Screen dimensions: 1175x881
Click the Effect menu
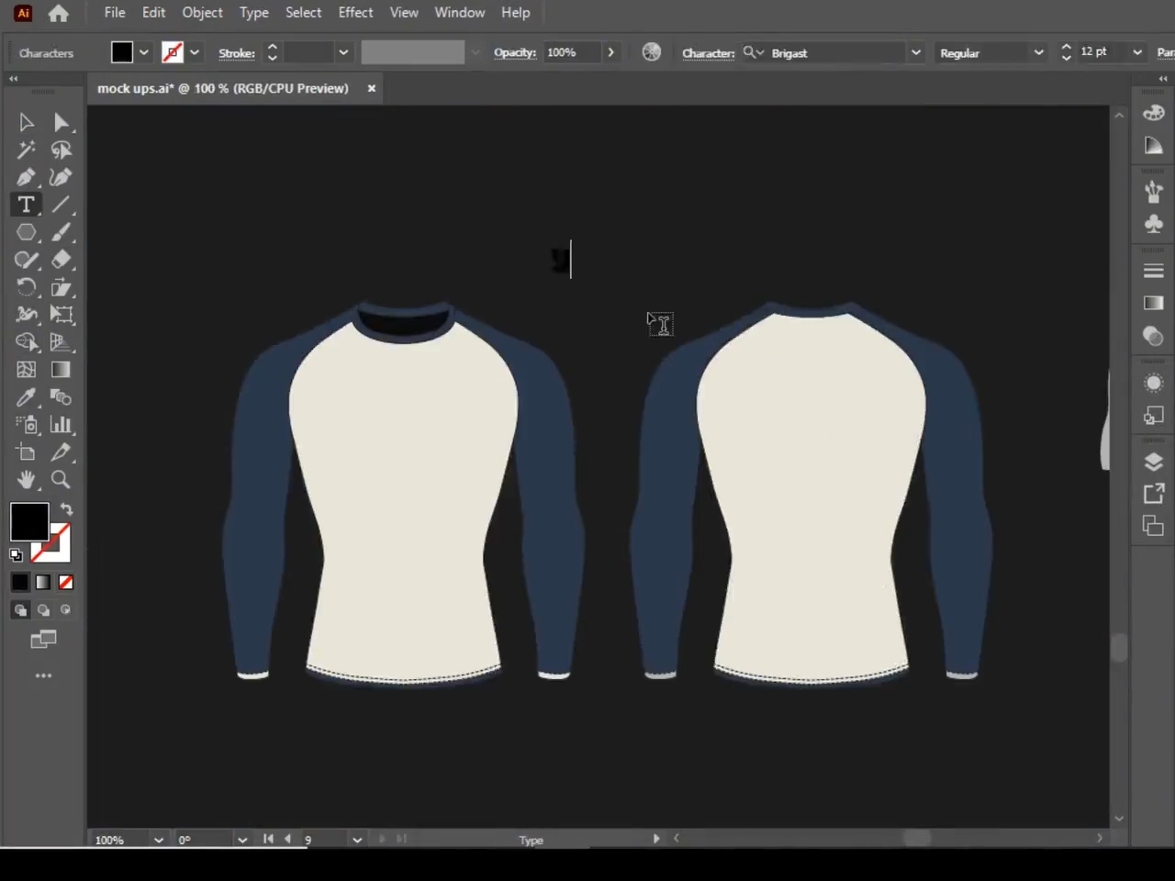(355, 12)
